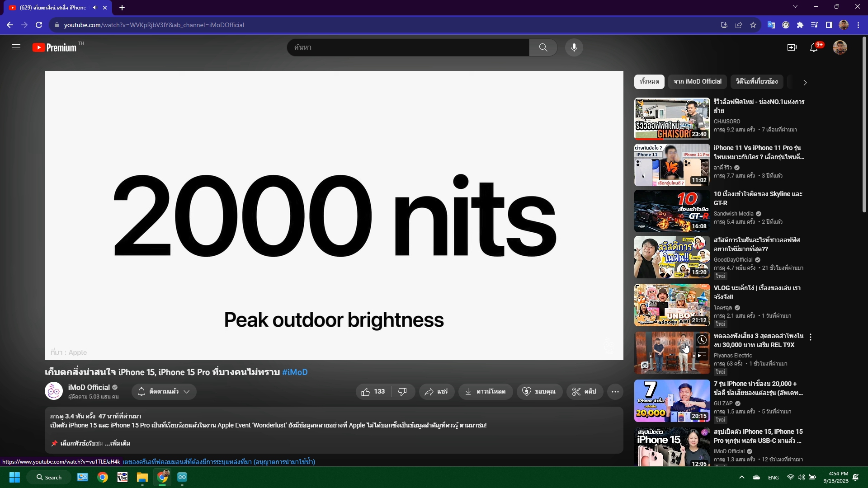Open taskbar volume speaker icon
The height and width of the screenshot is (488, 868).
click(801, 477)
